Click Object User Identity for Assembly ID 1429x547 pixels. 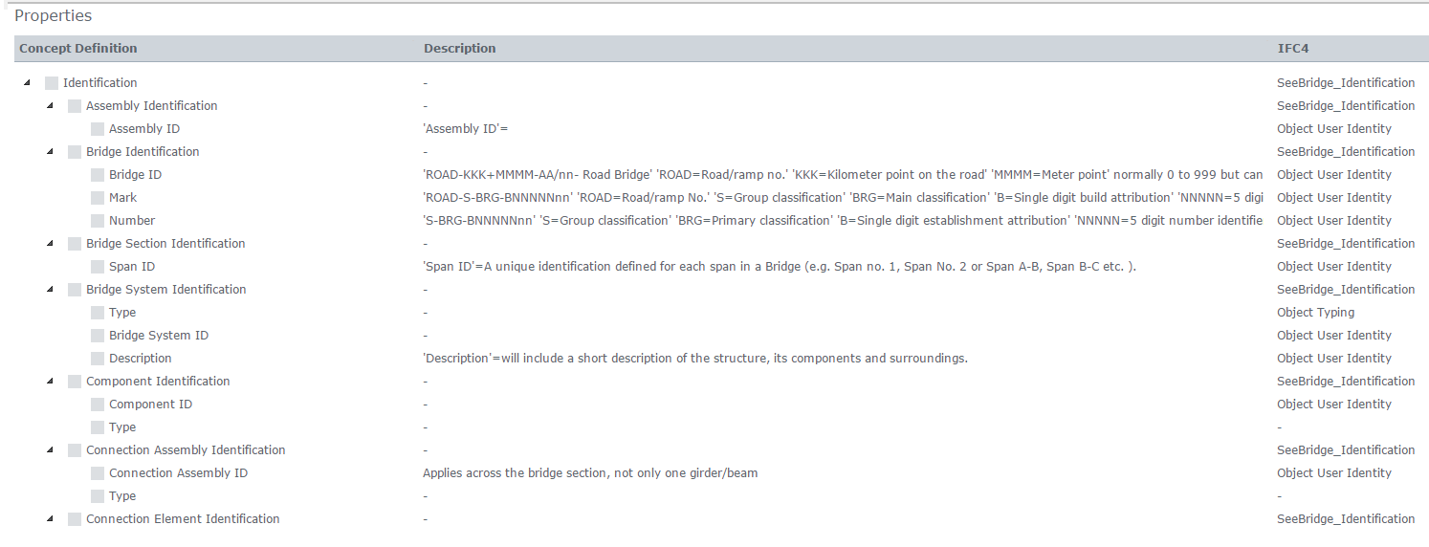click(1334, 129)
